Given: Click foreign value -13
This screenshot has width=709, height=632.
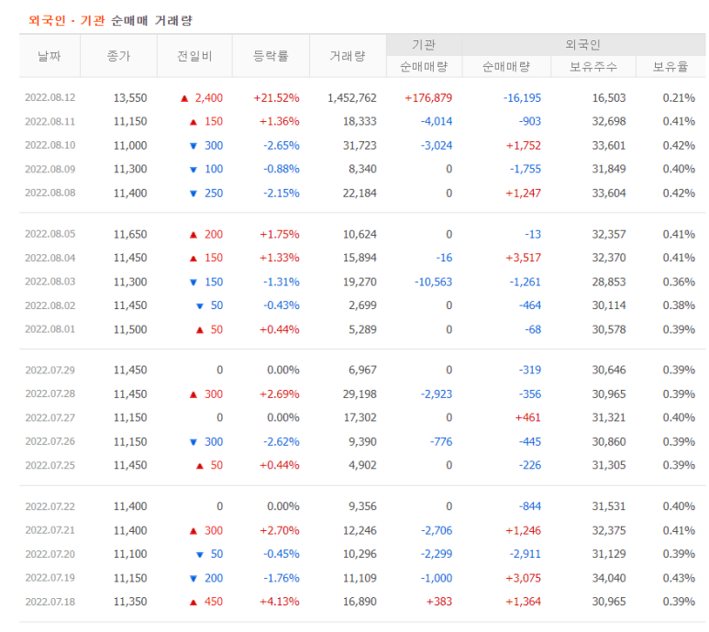Looking at the screenshot, I should [533, 234].
